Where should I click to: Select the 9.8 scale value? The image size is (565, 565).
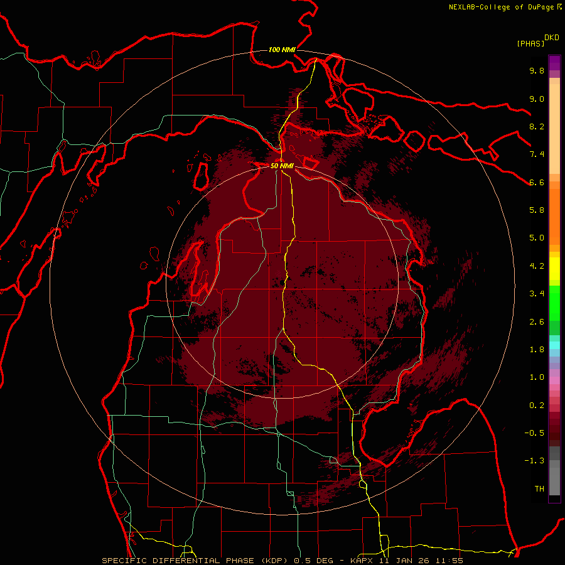click(537, 70)
